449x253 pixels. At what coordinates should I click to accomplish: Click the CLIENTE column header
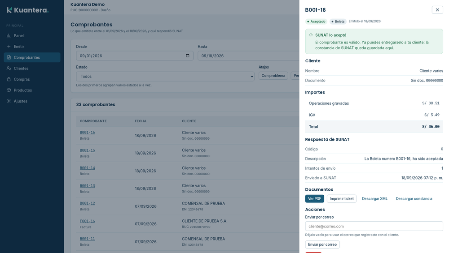click(x=189, y=121)
